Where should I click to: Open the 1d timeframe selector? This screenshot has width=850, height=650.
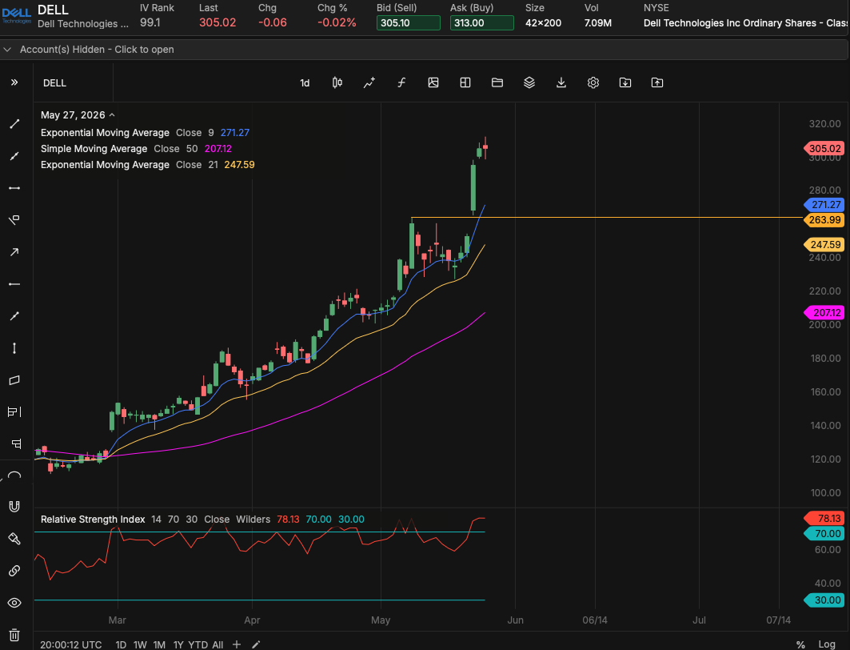coord(305,83)
